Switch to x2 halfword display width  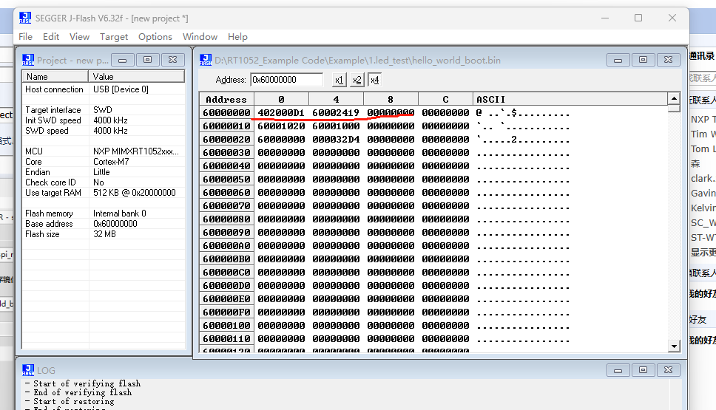tap(357, 80)
